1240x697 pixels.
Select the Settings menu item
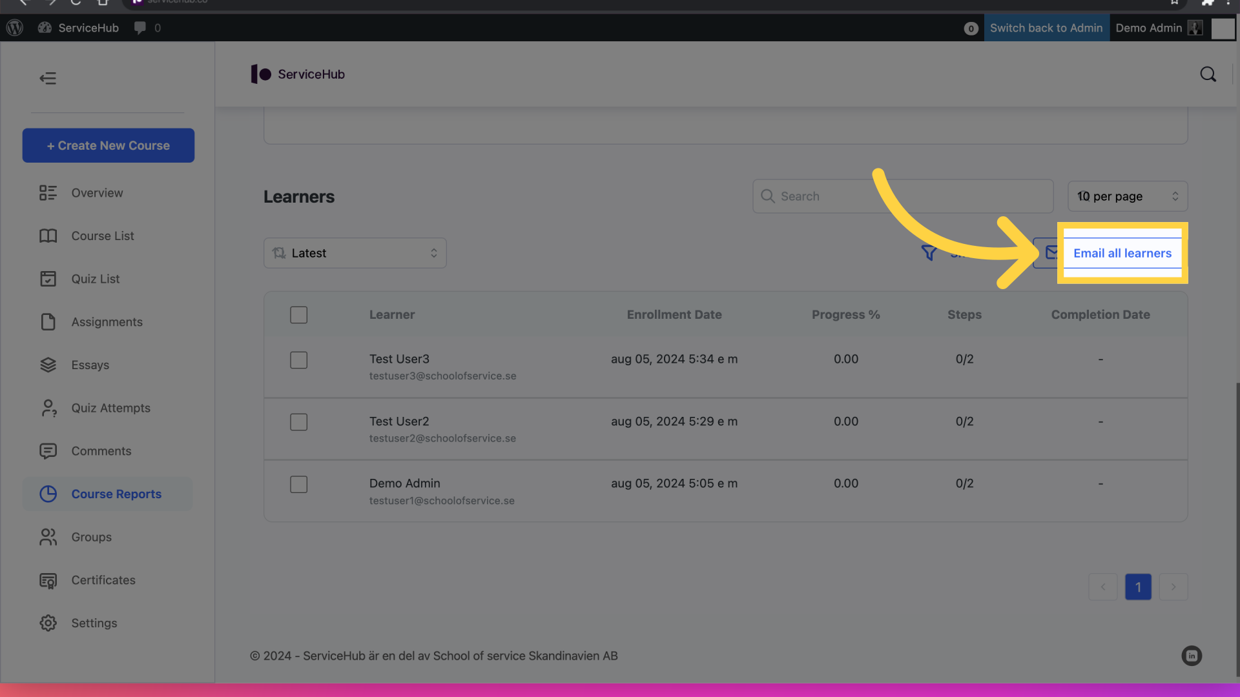pyautogui.click(x=94, y=623)
